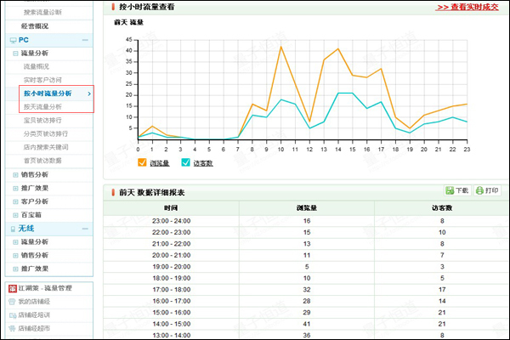Screen dimensions: 510x340
Task: Click the 店铺经超市 sidebar icon
Action: [x=12, y=327]
